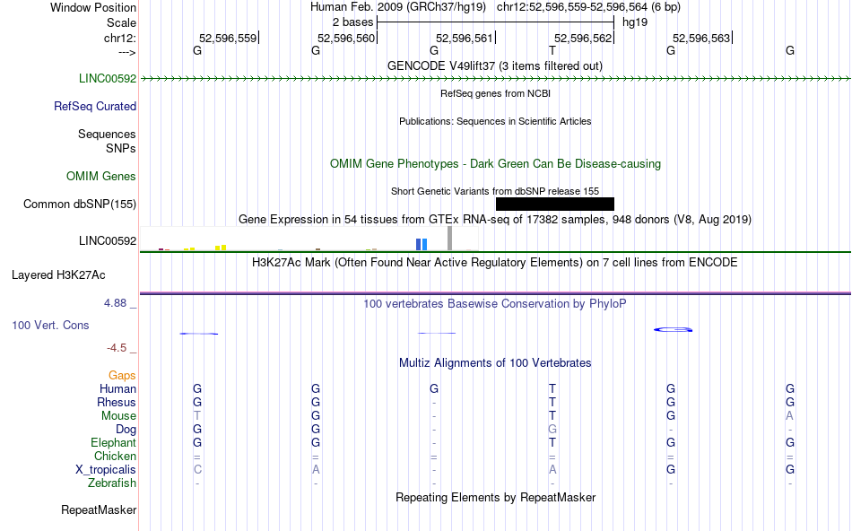The width and height of the screenshot is (852, 531).
Task: Click the GTEx expression bar chart
Action: [x=309, y=239]
